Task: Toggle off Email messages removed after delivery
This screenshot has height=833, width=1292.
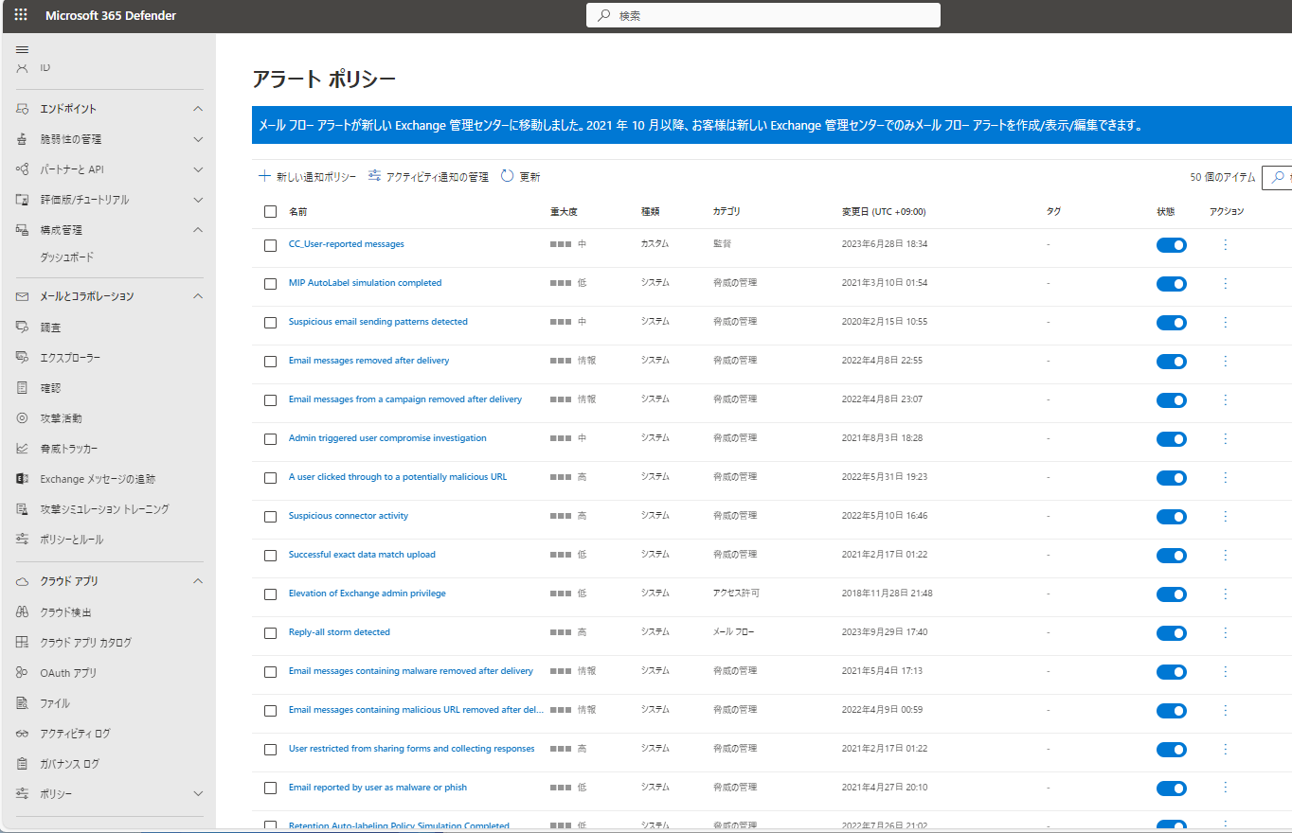Action: (1172, 362)
